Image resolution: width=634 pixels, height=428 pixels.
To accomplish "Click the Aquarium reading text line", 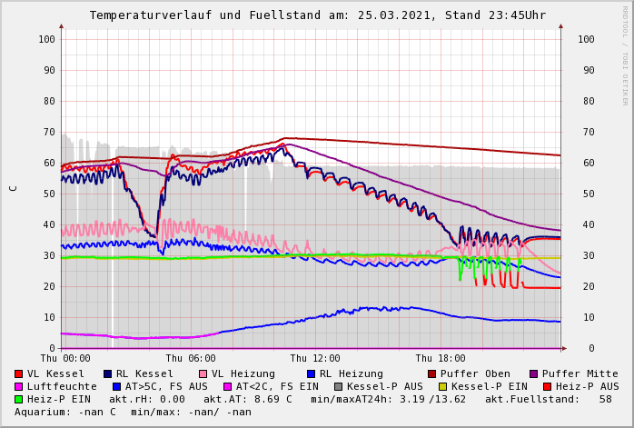I will [133, 412].
